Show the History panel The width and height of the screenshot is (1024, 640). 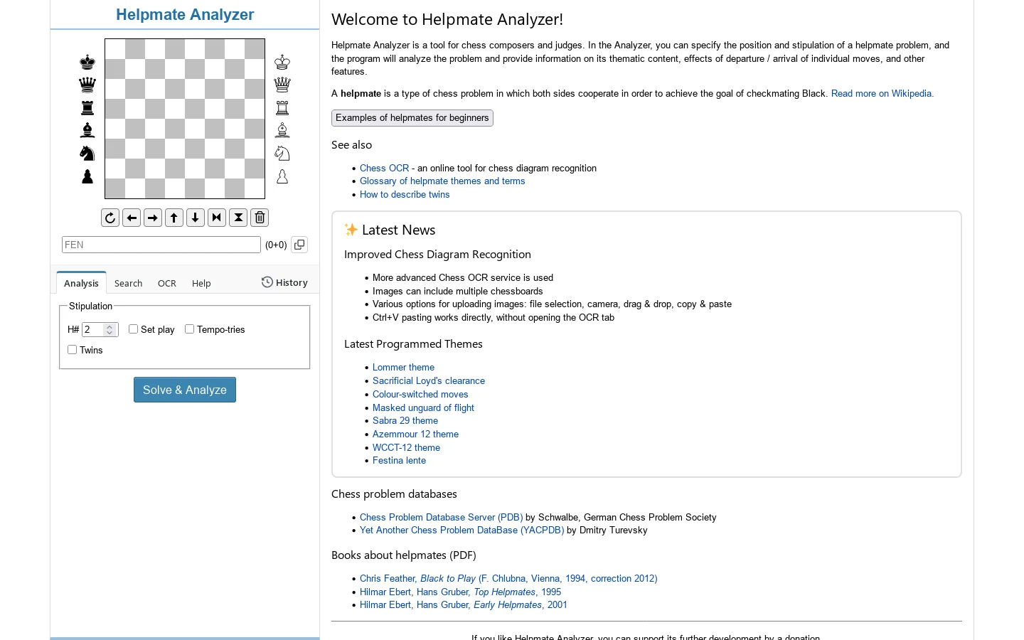tap(284, 282)
